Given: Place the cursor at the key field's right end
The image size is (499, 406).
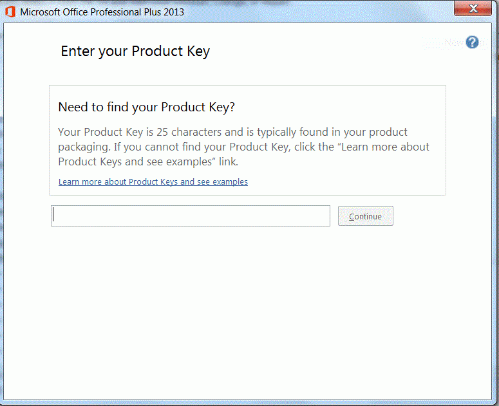Looking at the screenshot, I should 325,216.
